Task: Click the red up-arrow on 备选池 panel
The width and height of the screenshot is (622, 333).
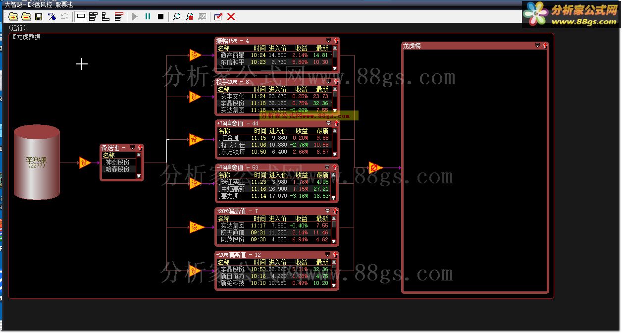Action: tap(140, 148)
